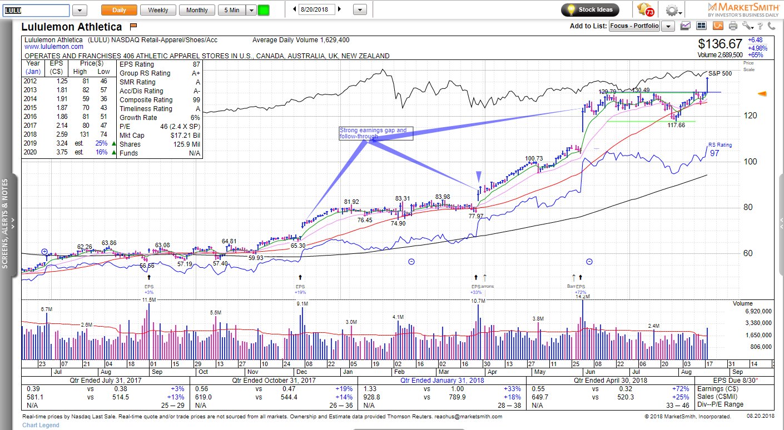Click the circled minus marker near February

[x=411, y=261]
